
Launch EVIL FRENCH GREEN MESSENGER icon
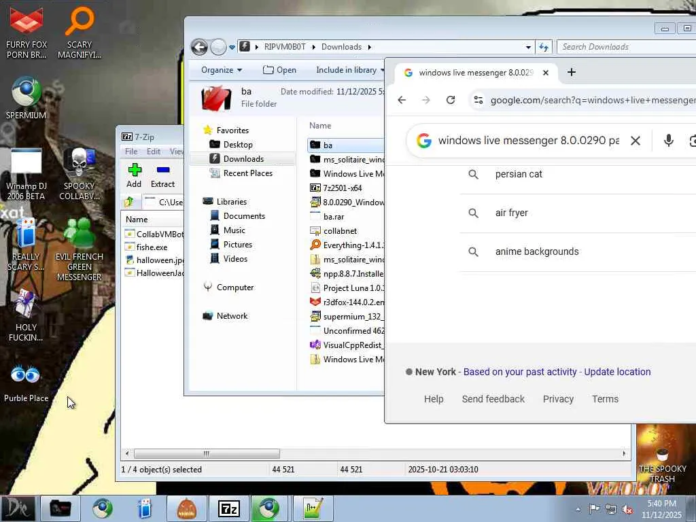click(79, 249)
